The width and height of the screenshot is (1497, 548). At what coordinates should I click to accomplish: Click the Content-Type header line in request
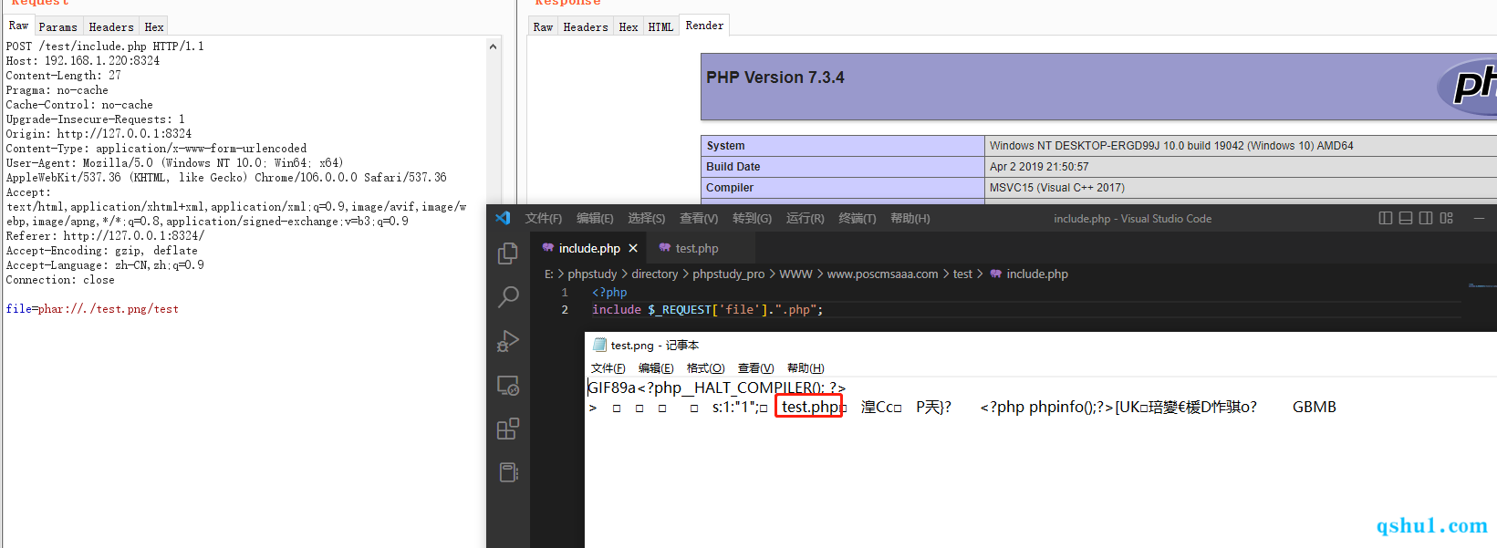(x=156, y=149)
